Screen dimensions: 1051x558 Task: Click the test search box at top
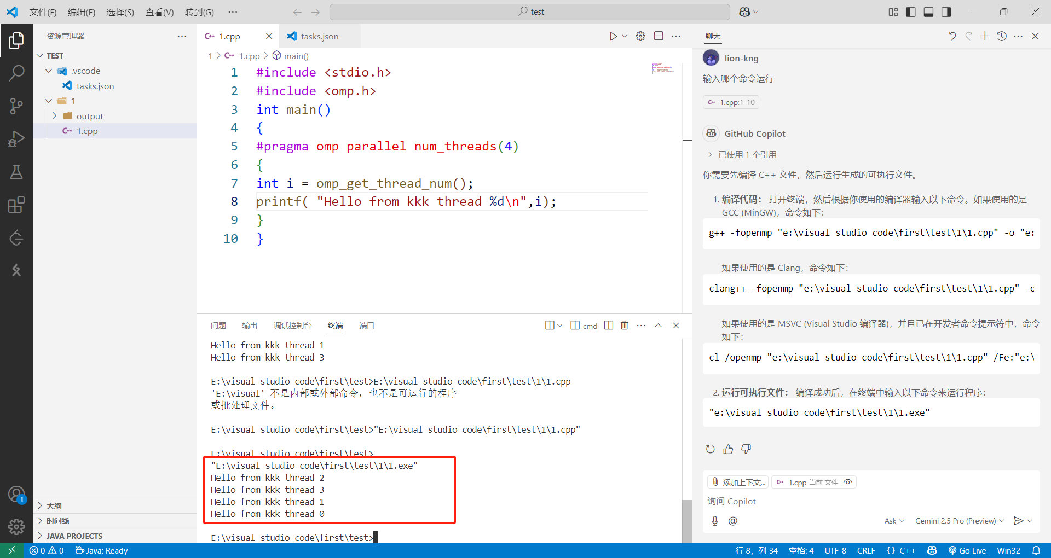pos(529,11)
